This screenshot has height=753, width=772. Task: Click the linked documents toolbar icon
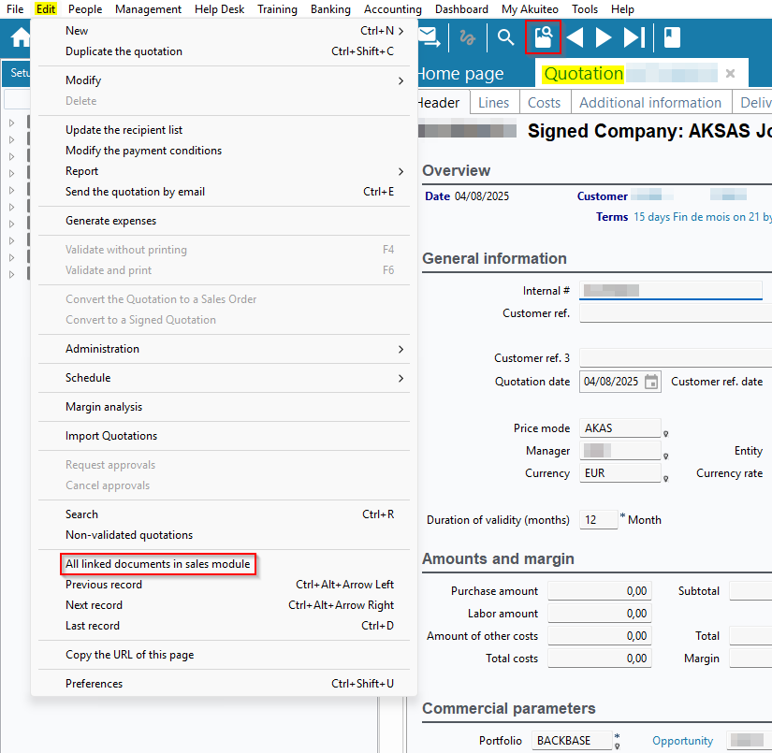tap(544, 37)
